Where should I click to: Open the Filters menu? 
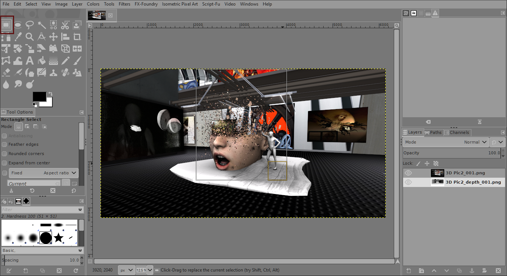coord(124,4)
